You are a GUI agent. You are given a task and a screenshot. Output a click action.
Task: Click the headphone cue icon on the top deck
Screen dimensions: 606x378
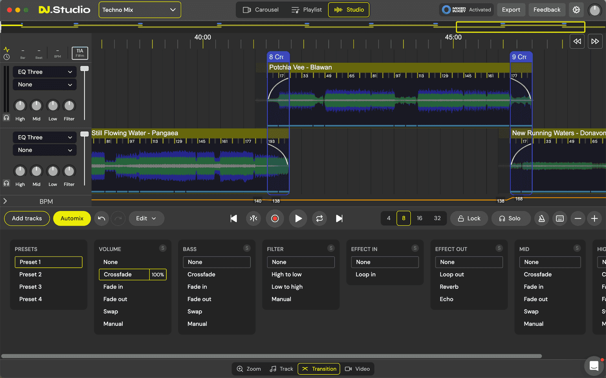coord(6,118)
